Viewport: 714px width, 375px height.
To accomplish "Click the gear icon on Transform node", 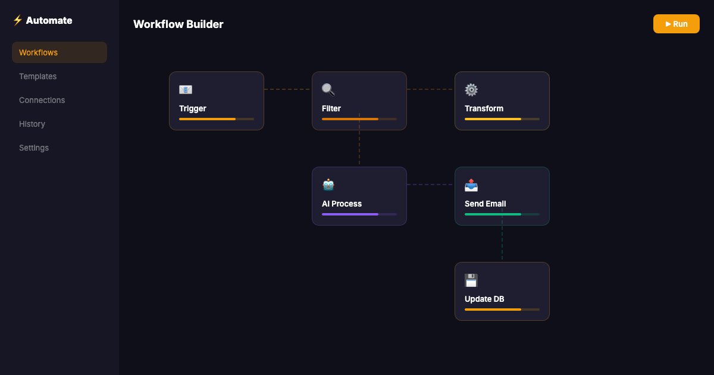I will [471, 90].
